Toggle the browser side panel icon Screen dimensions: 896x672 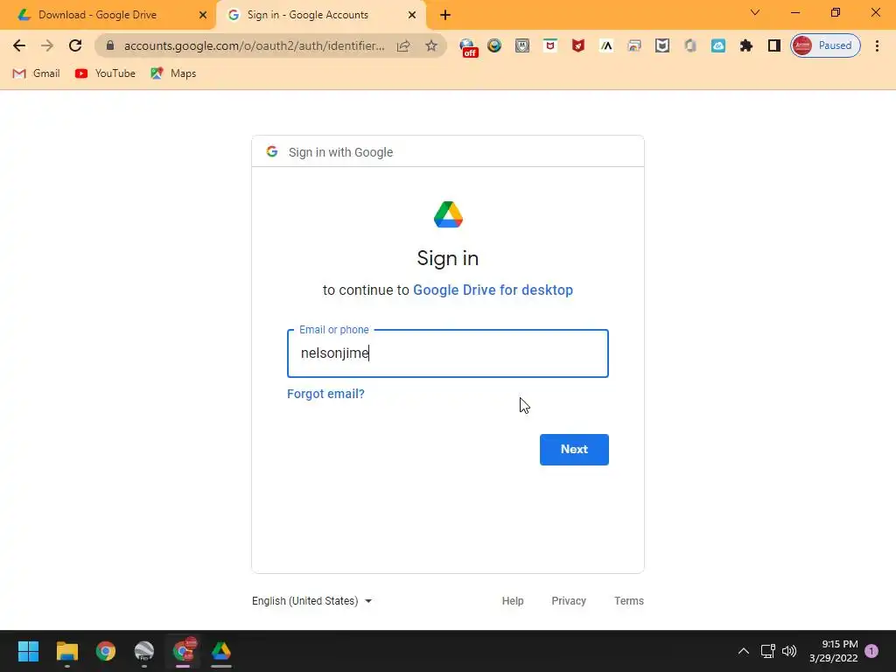pyautogui.click(x=773, y=45)
